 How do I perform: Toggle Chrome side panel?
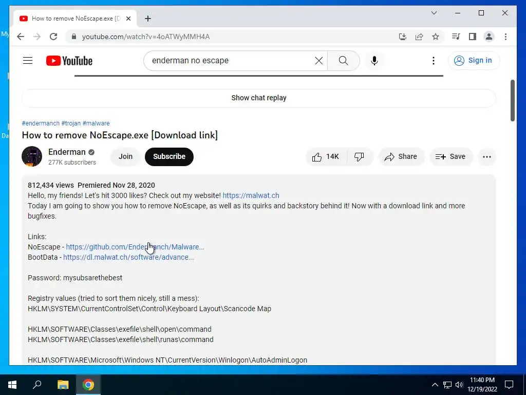[x=473, y=37]
